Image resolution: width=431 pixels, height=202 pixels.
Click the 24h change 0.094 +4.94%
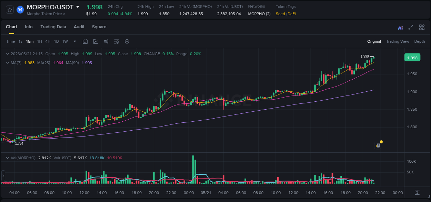pyautogui.click(x=120, y=14)
